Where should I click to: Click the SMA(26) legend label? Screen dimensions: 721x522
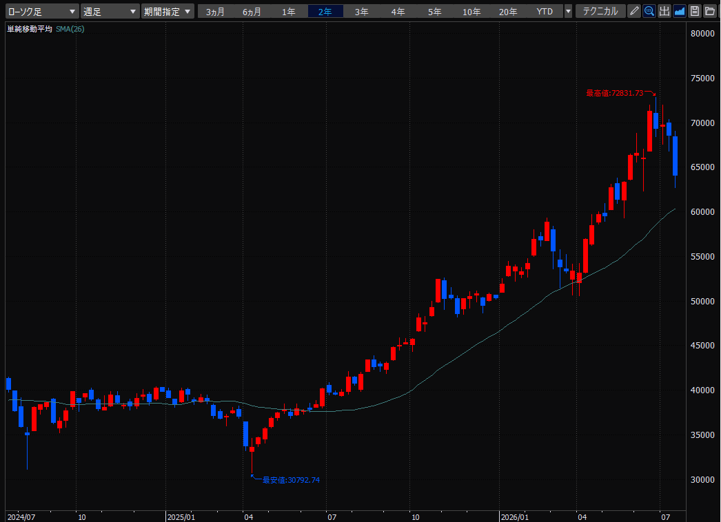pyautogui.click(x=70, y=29)
